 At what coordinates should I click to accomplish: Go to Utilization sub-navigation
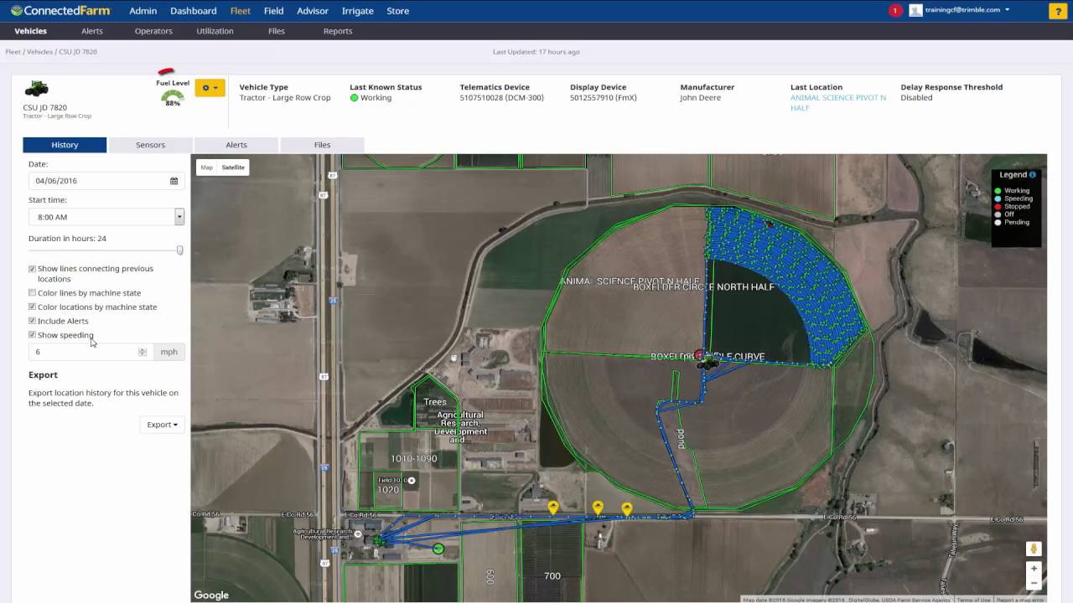pyautogui.click(x=215, y=31)
